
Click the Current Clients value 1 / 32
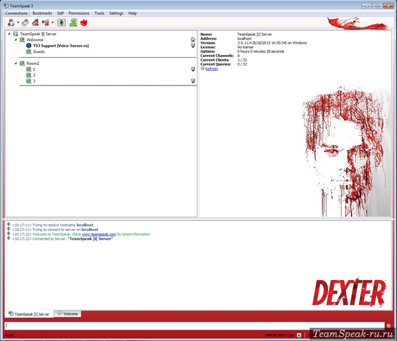point(242,60)
